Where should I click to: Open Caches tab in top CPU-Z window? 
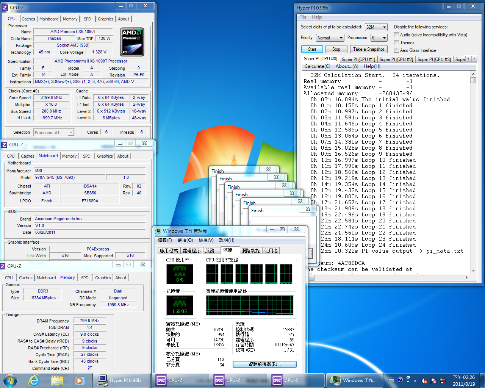click(x=28, y=19)
